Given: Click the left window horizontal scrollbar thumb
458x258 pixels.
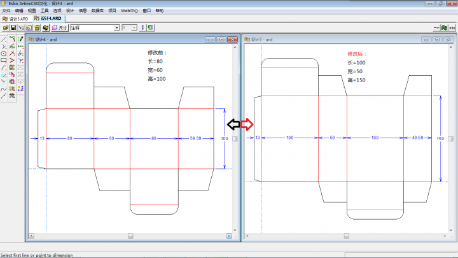Looking at the screenshot, I should coord(130,236).
